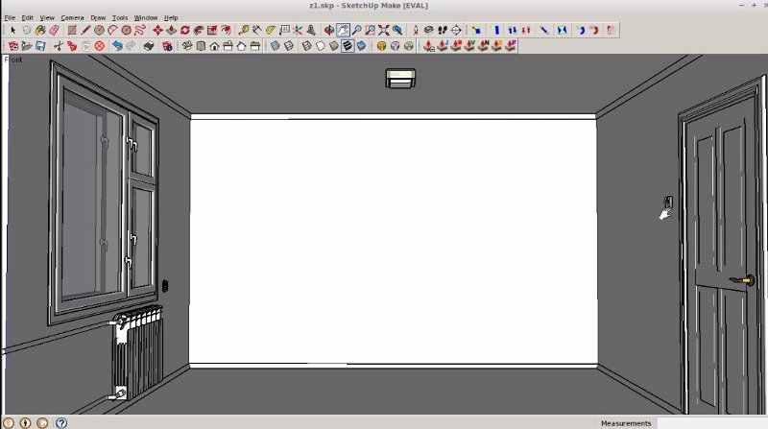Switch to Top view
Viewport: 768px width, 429px height.
pos(201,46)
